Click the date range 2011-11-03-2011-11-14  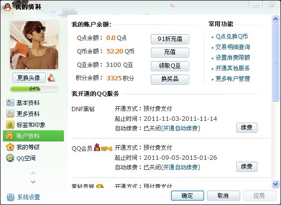click(180, 119)
